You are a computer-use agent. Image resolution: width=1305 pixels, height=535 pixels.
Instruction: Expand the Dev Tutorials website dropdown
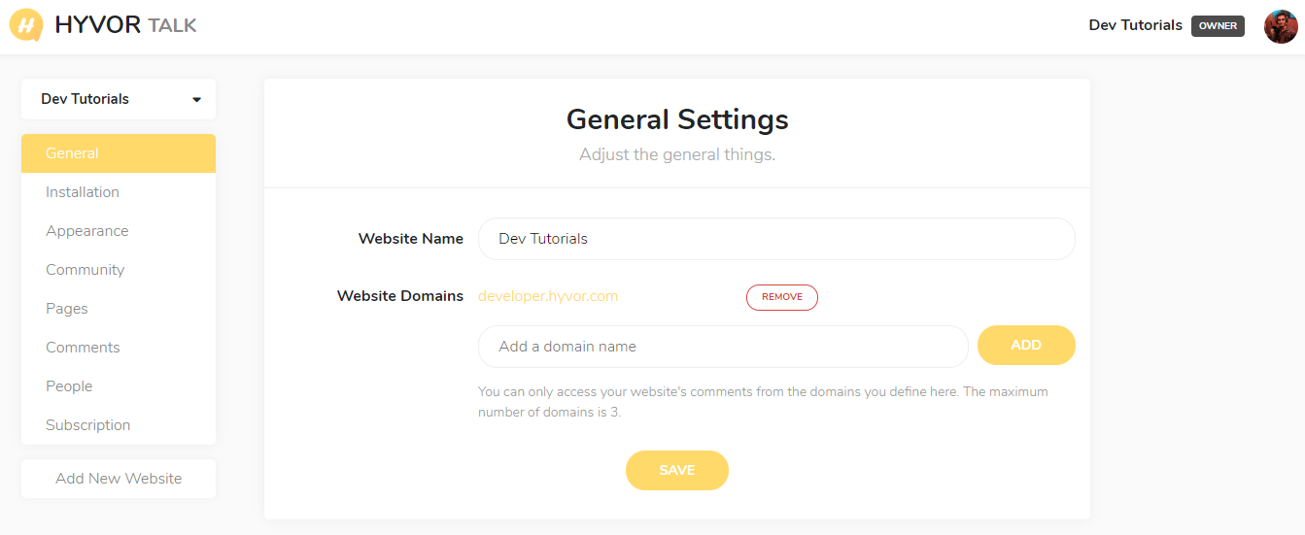119,99
